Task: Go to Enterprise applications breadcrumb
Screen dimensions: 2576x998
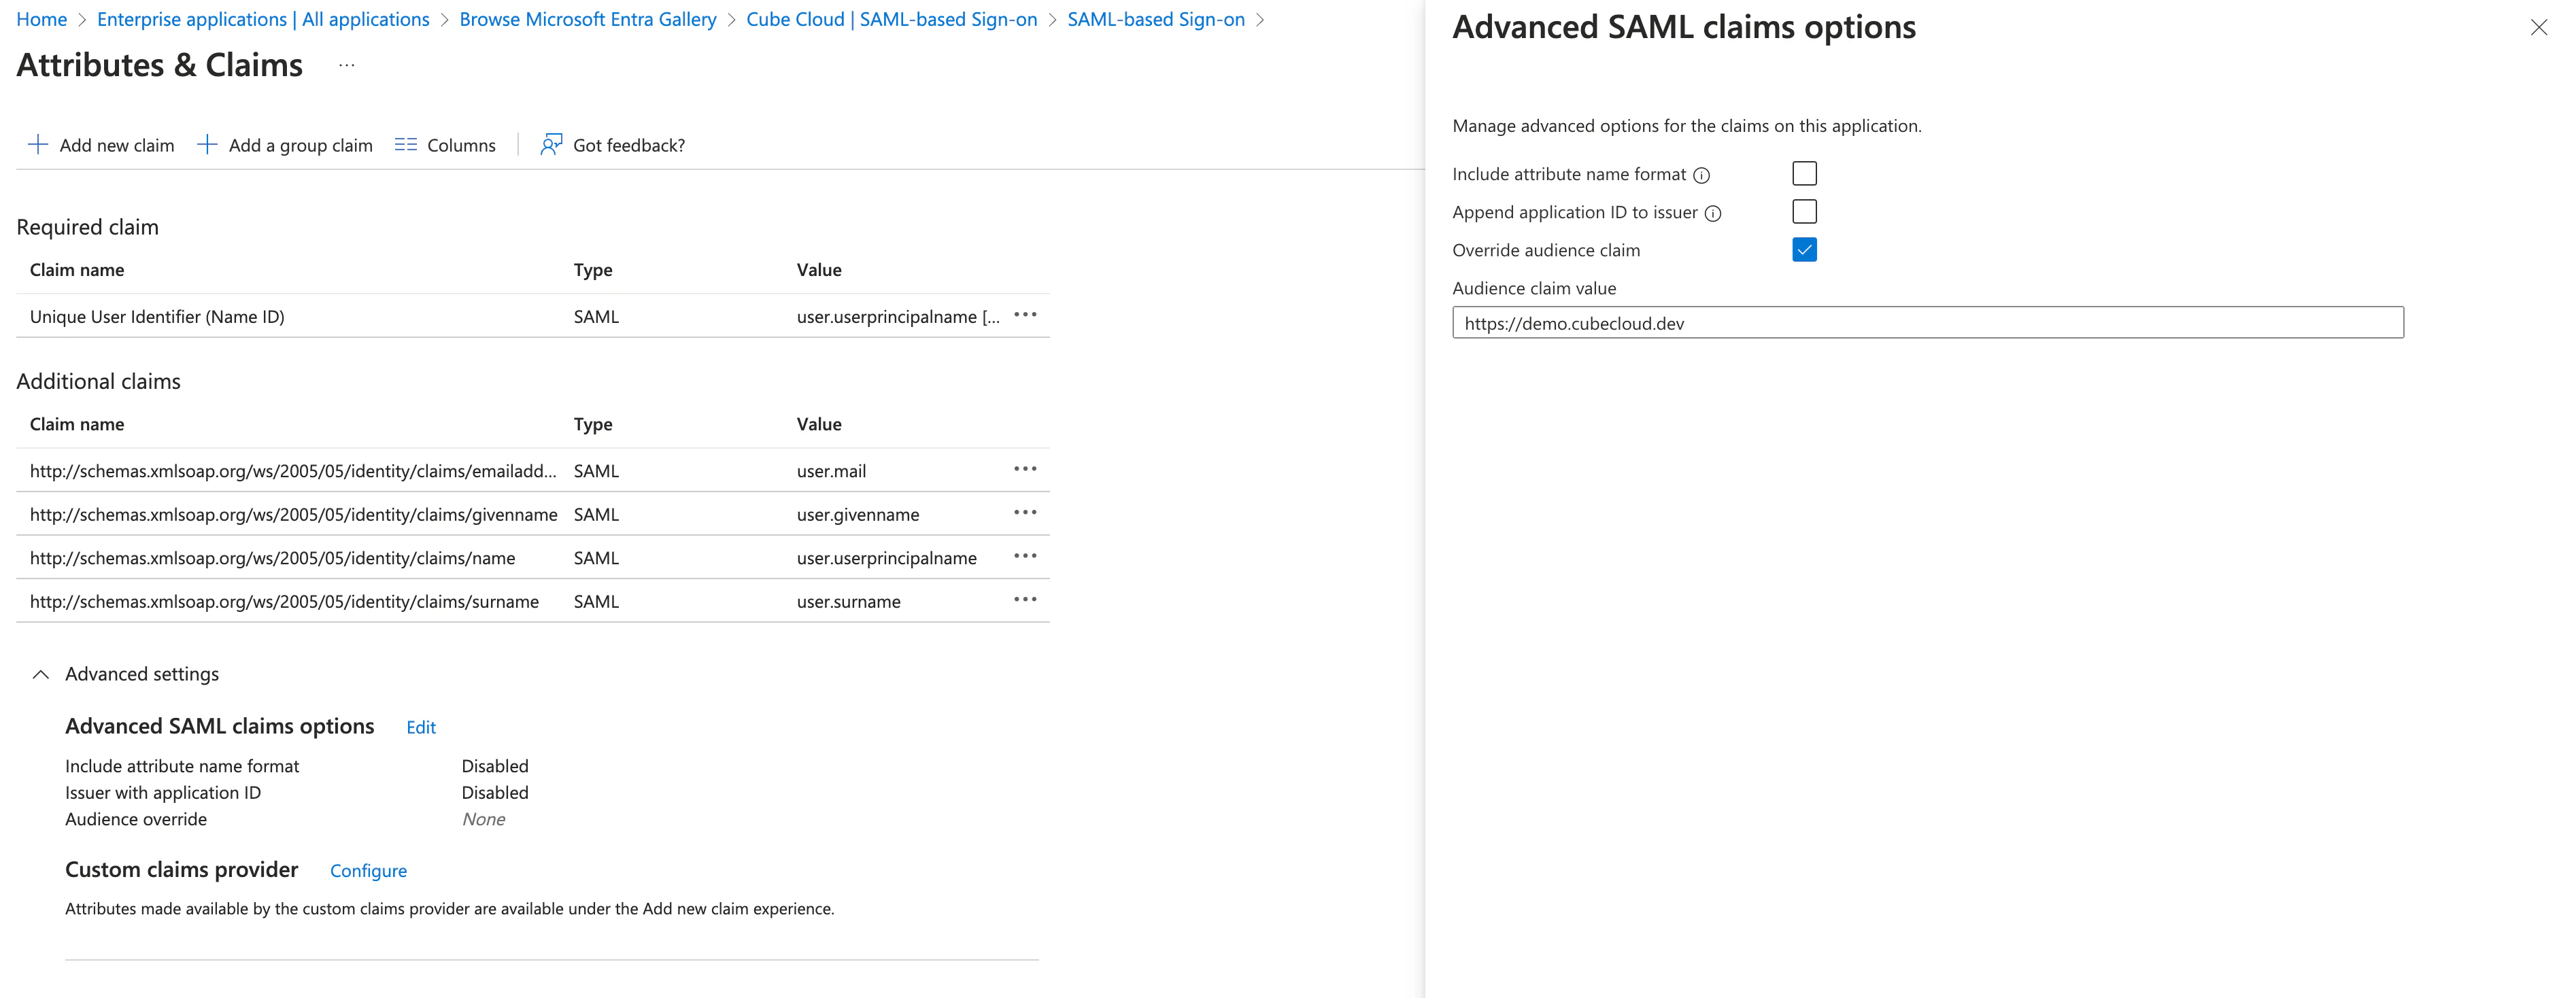Action: 263,20
